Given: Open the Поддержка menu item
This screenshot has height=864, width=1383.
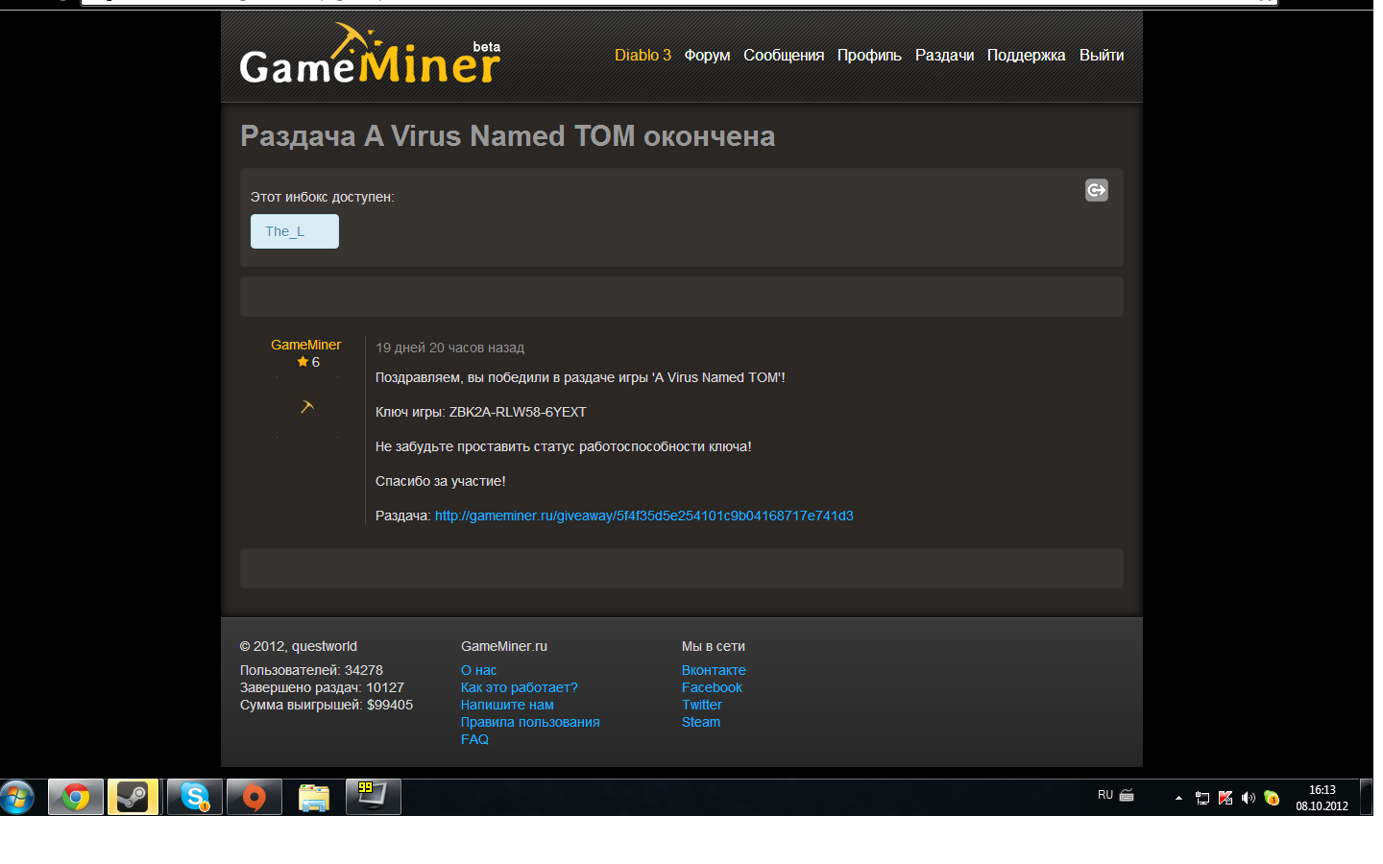Looking at the screenshot, I should (x=1026, y=55).
